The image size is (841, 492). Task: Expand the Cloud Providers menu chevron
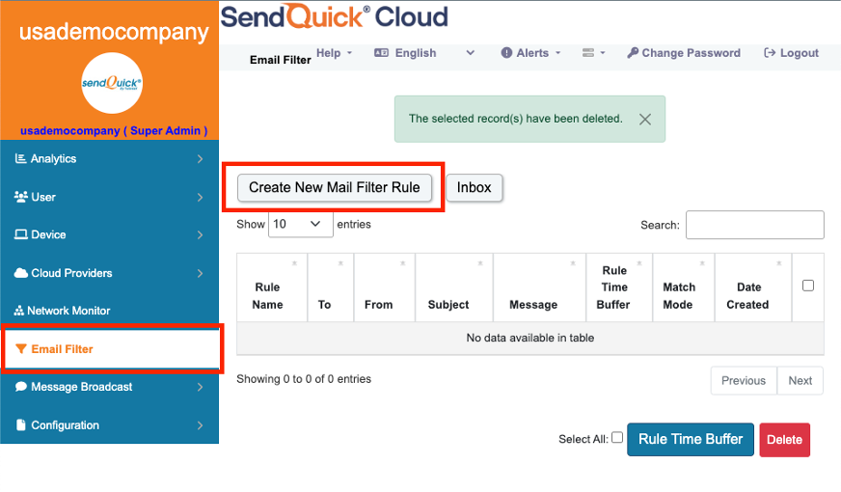(x=200, y=273)
